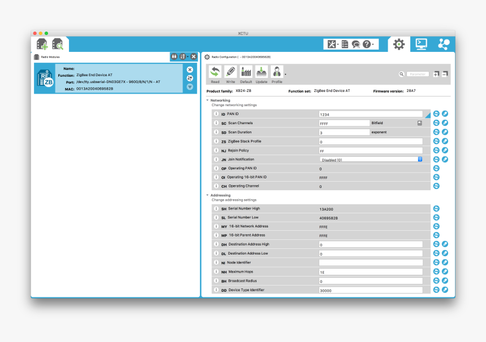
Task: Refresh Join Notification parameter
Action: (x=436, y=159)
